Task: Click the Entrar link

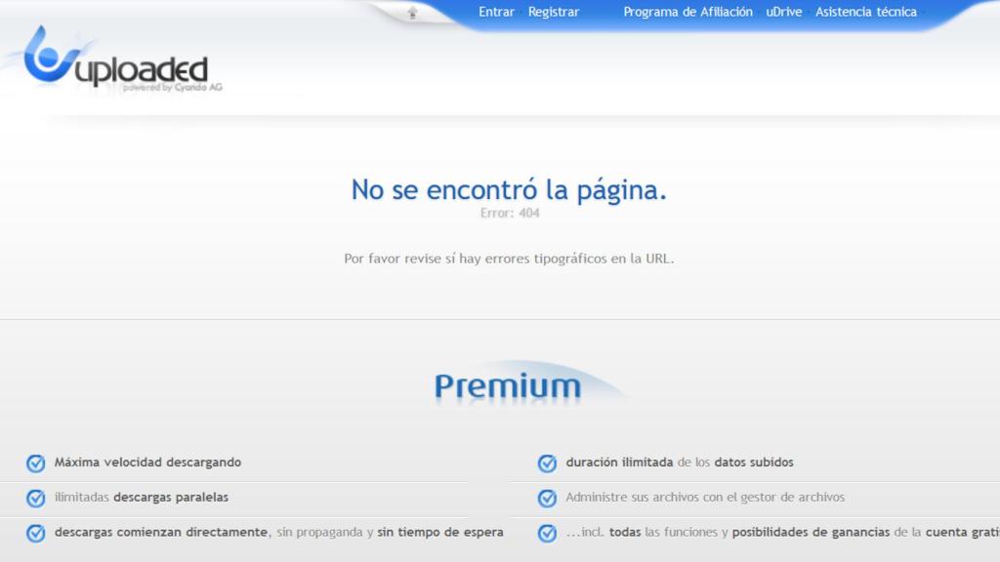Action: coord(495,12)
